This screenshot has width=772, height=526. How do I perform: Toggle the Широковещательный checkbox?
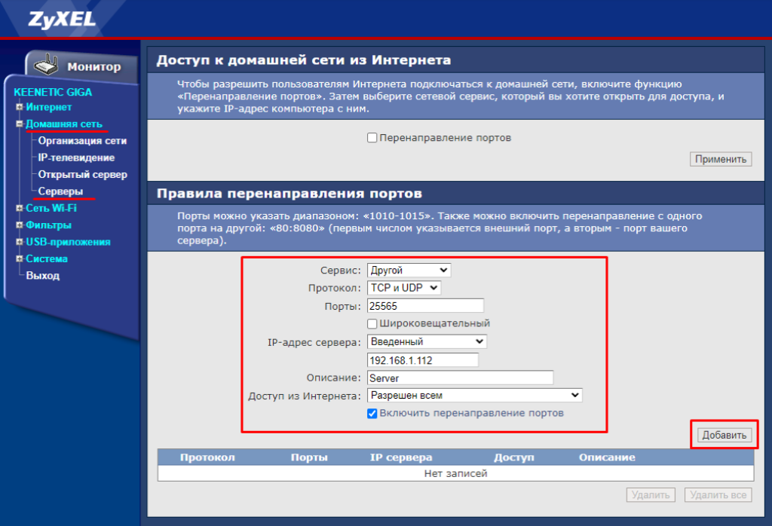click(x=372, y=323)
